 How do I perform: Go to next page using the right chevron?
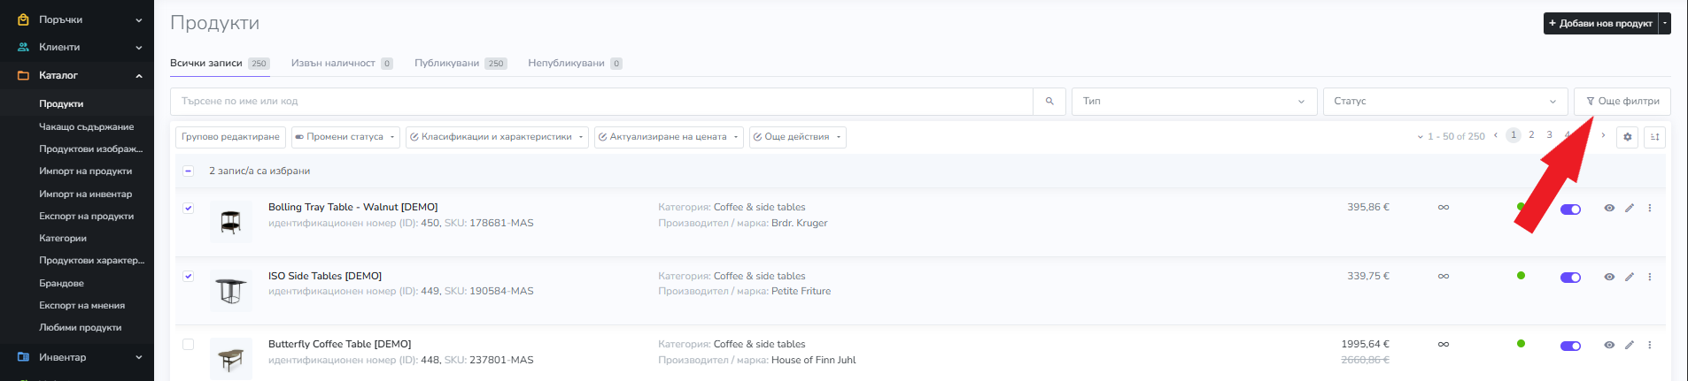point(1603,135)
